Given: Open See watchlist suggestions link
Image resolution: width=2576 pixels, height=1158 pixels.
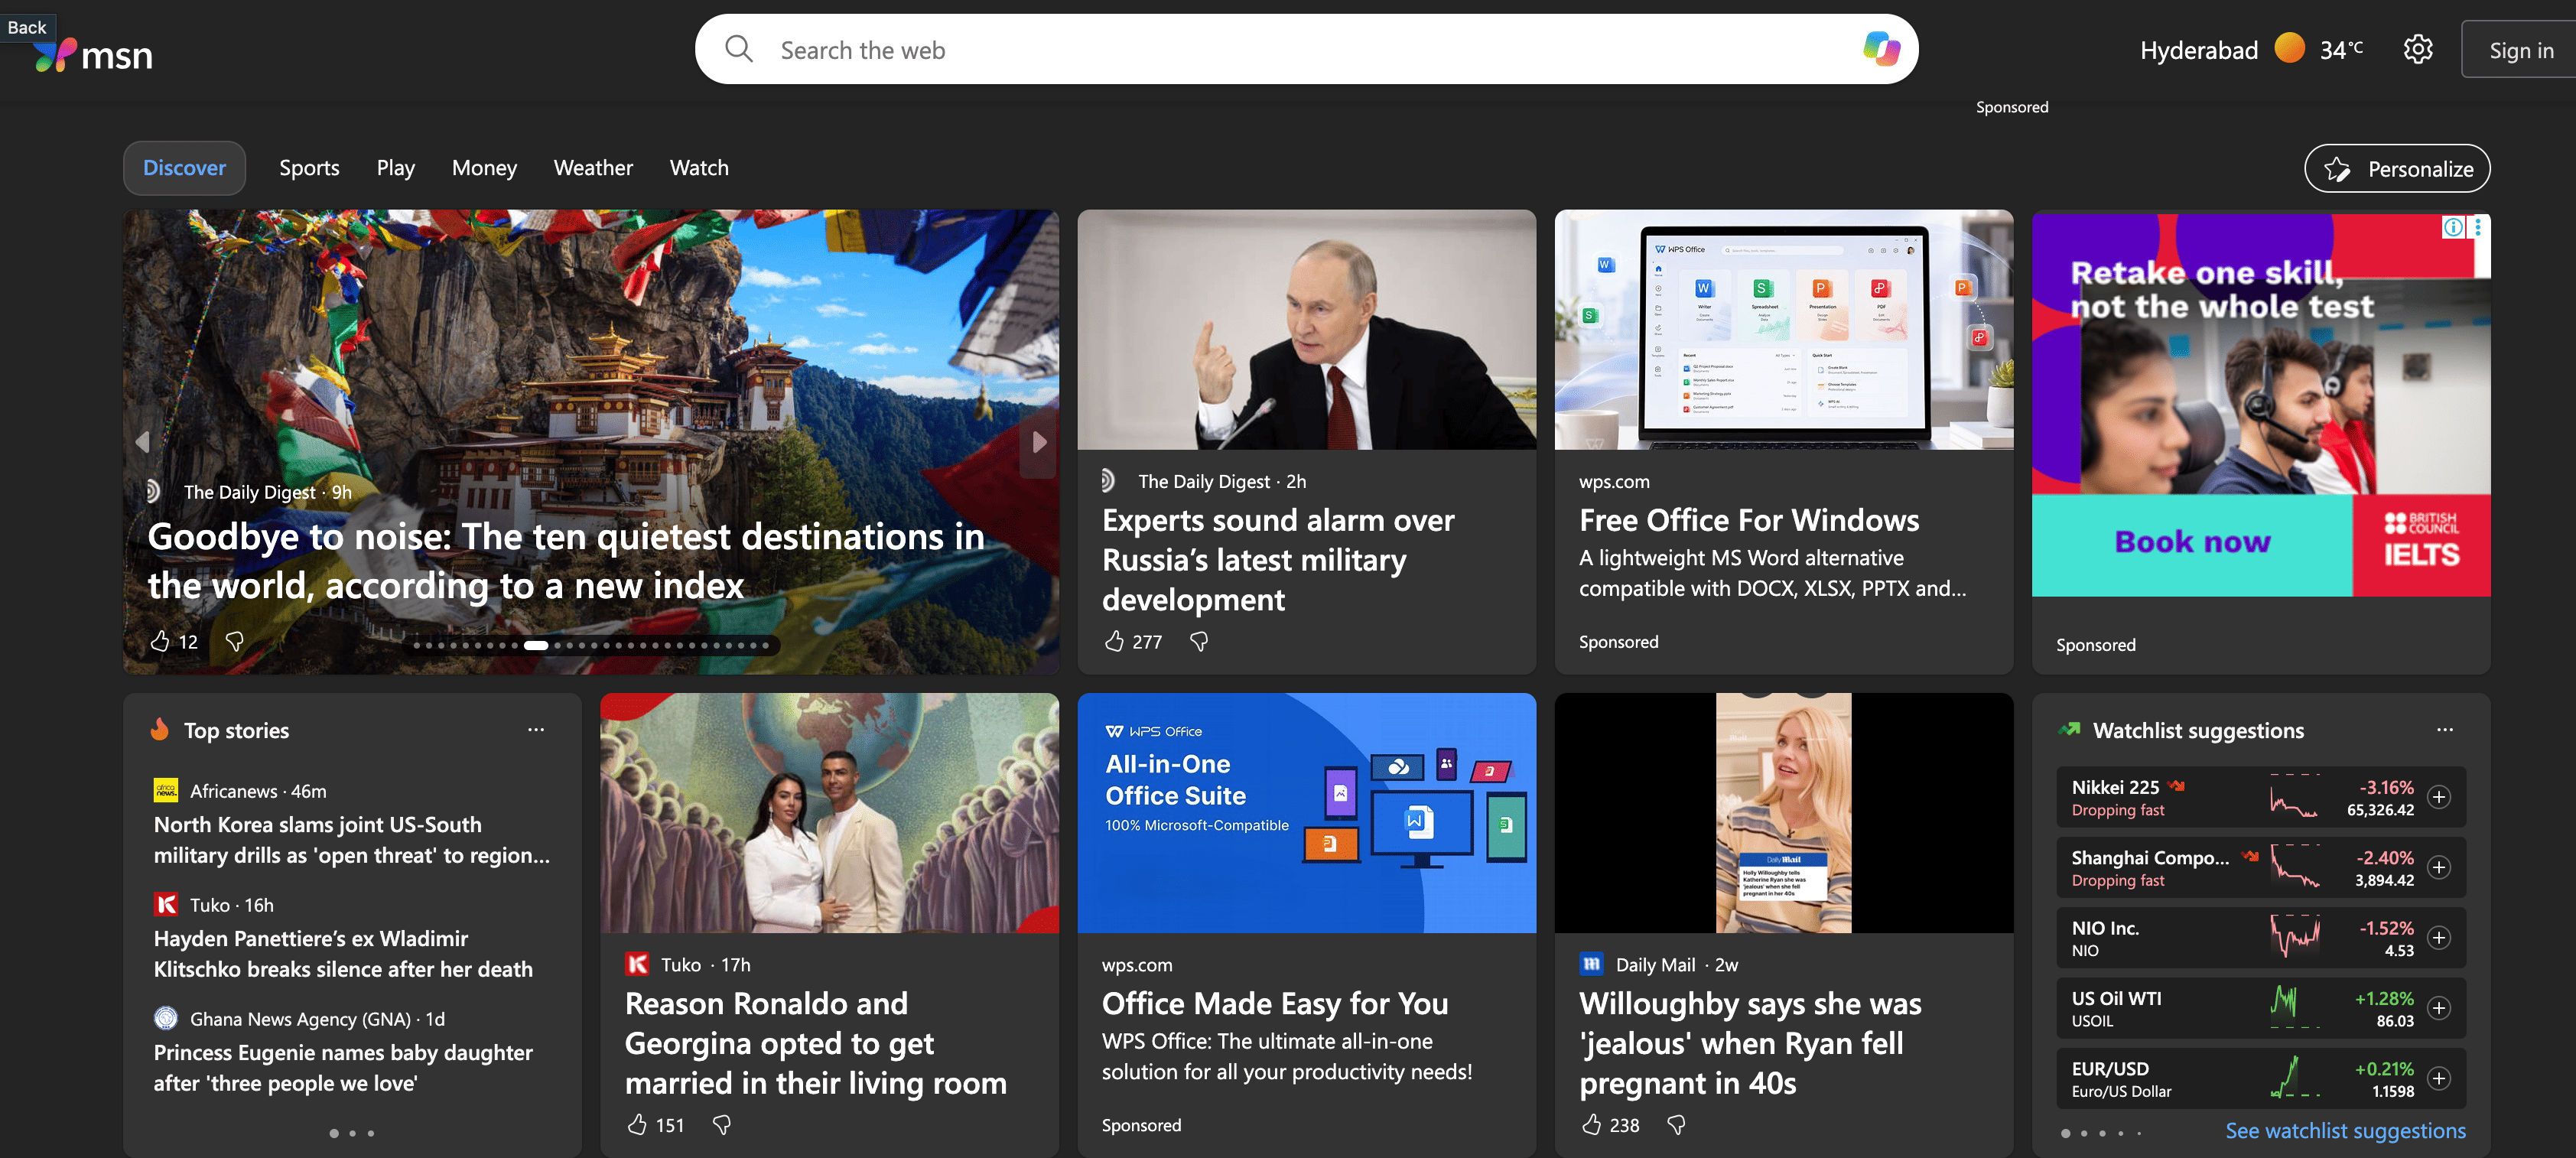Looking at the screenshot, I should click(2345, 1131).
